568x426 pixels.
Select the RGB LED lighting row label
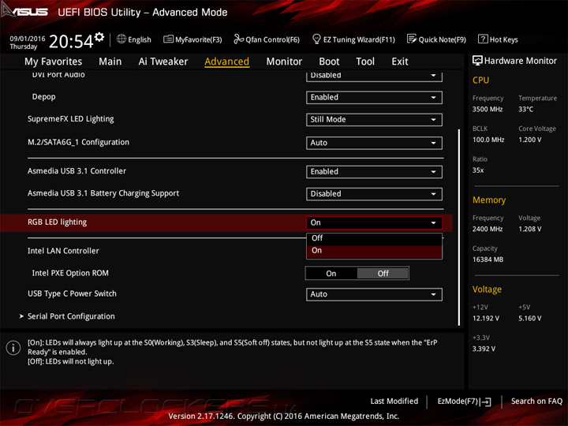58,222
